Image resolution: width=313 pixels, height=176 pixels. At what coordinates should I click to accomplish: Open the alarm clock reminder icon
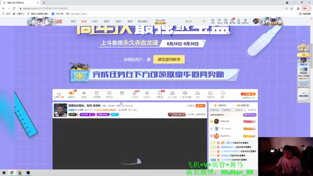[97, 93]
